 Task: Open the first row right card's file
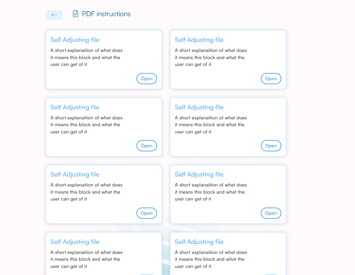pos(271,79)
